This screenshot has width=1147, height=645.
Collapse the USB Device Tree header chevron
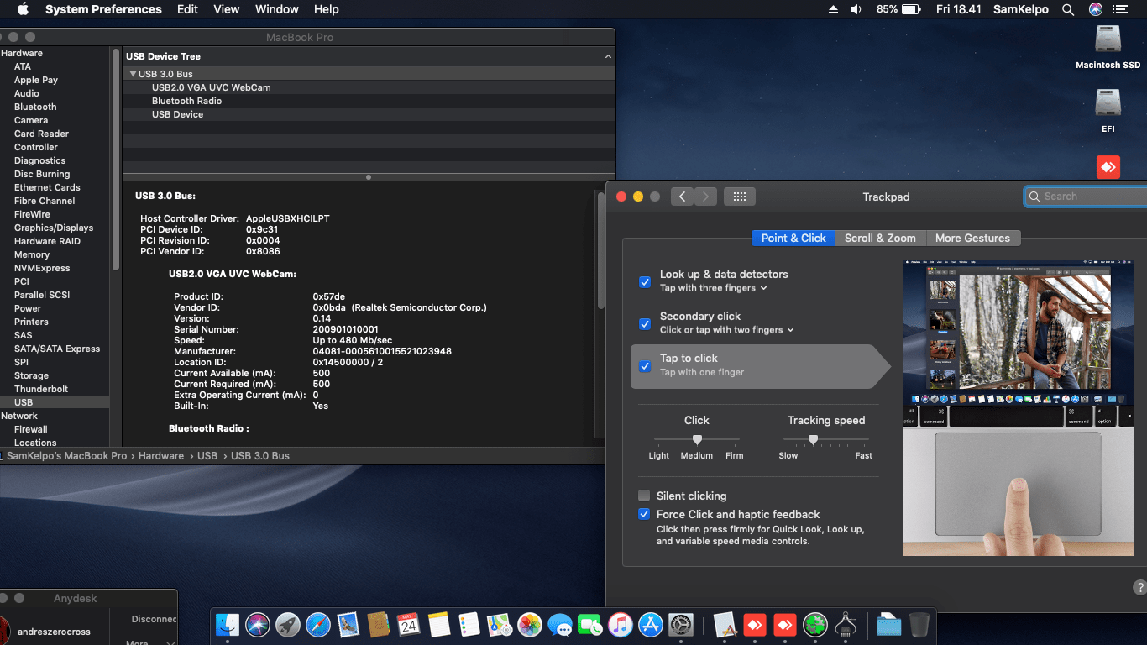click(608, 56)
